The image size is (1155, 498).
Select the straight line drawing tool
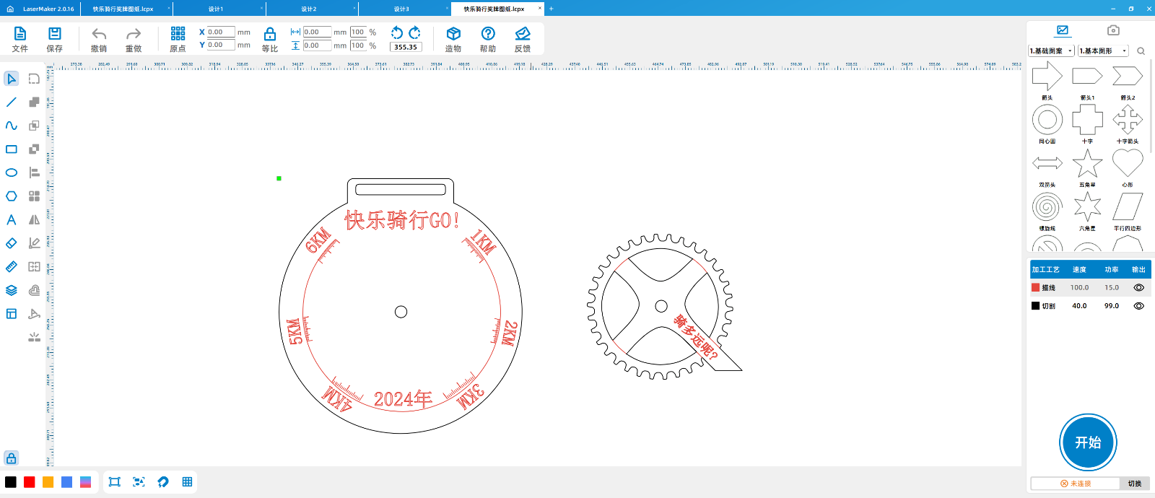pyautogui.click(x=12, y=102)
